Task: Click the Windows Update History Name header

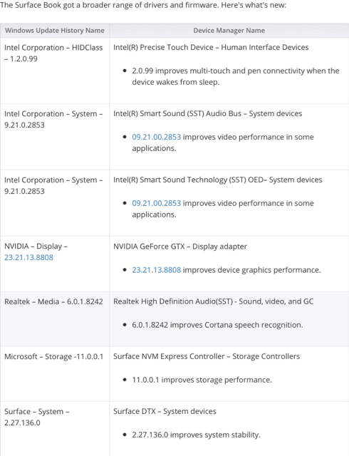Action: [x=54, y=30]
